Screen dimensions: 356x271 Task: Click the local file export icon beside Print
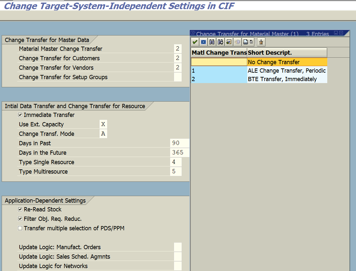click(x=251, y=42)
